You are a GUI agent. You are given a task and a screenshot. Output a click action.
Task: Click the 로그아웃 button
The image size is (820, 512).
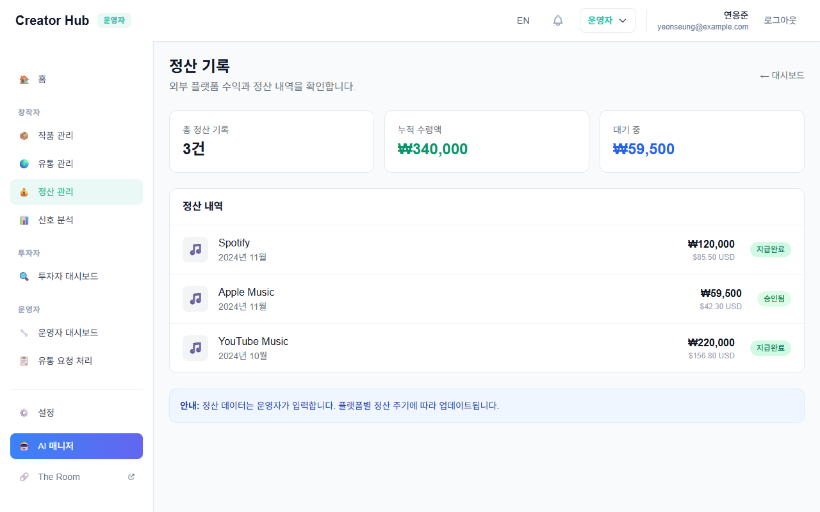(780, 20)
